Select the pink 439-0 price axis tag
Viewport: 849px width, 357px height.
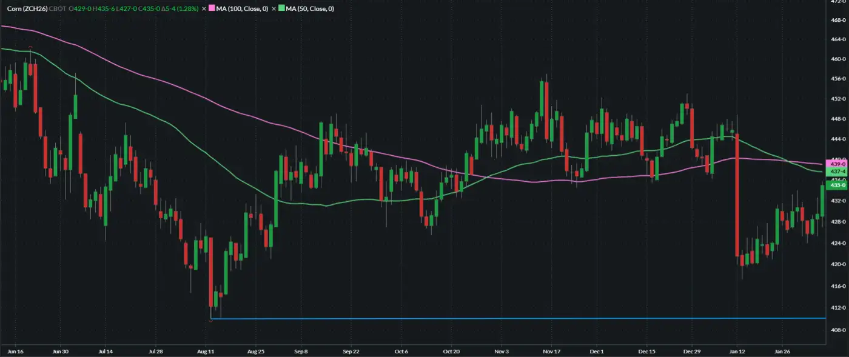[834, 164]
